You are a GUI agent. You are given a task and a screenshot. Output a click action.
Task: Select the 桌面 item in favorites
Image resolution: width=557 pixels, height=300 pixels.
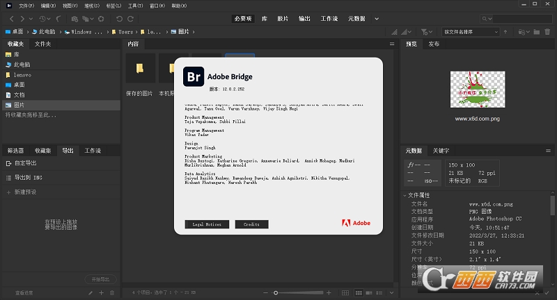(19, 84)
